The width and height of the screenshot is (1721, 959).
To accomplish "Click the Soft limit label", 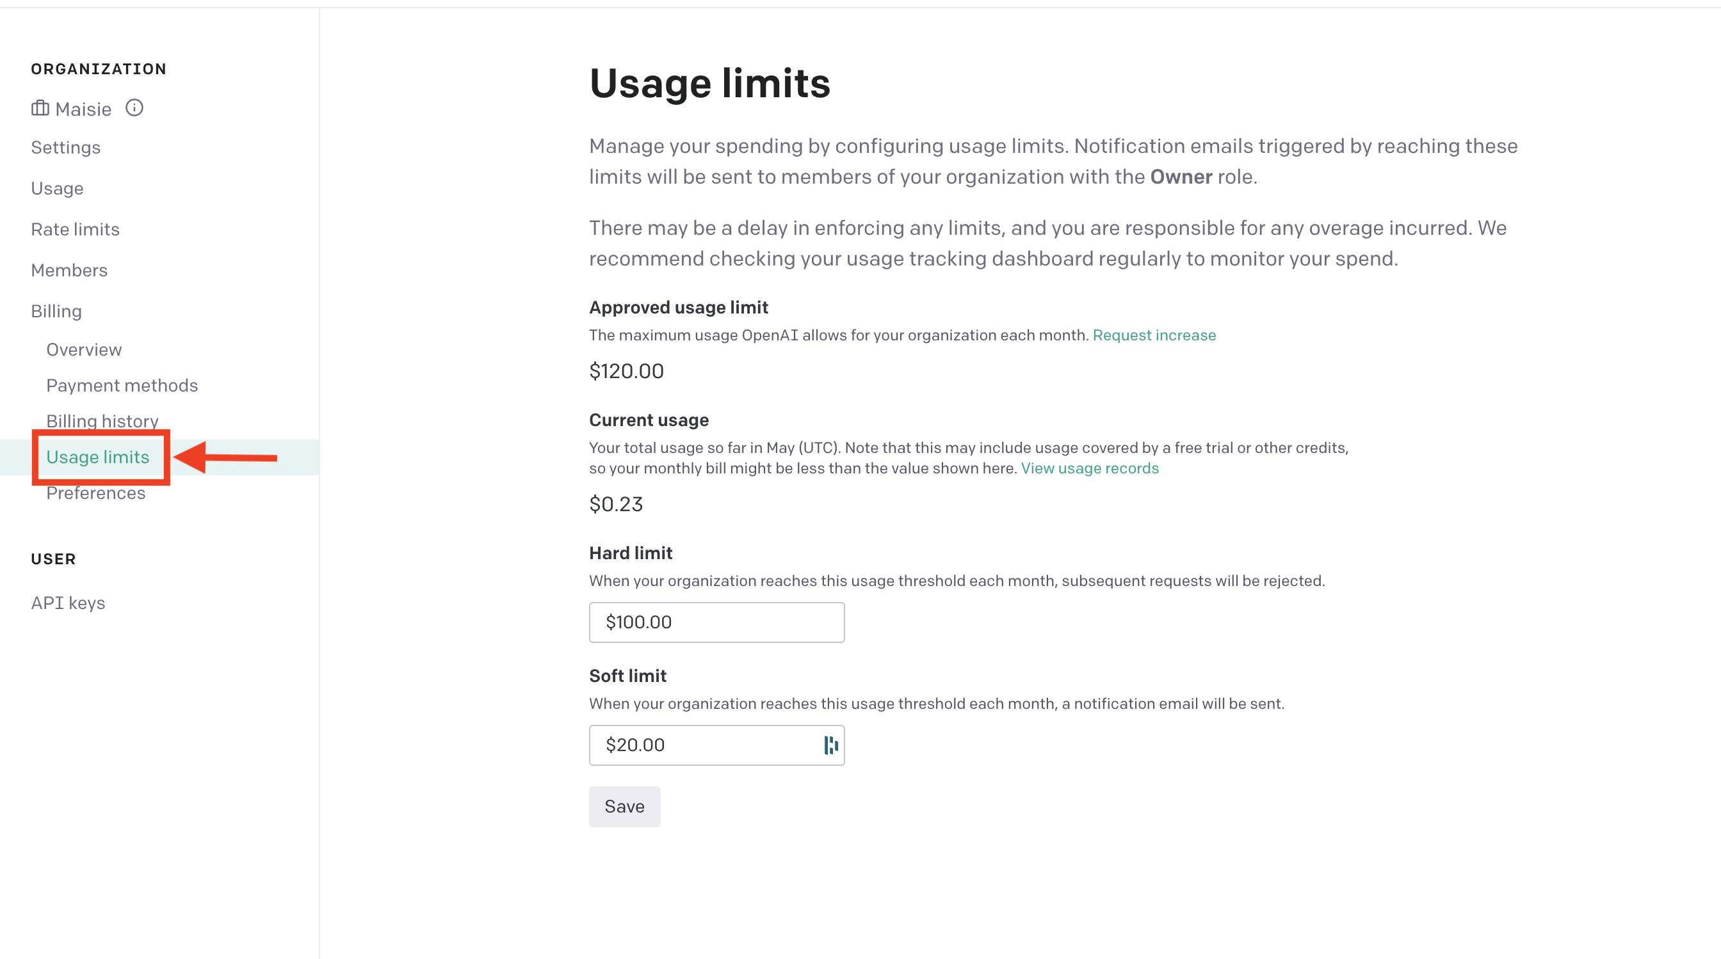I will tap(627, 676).
